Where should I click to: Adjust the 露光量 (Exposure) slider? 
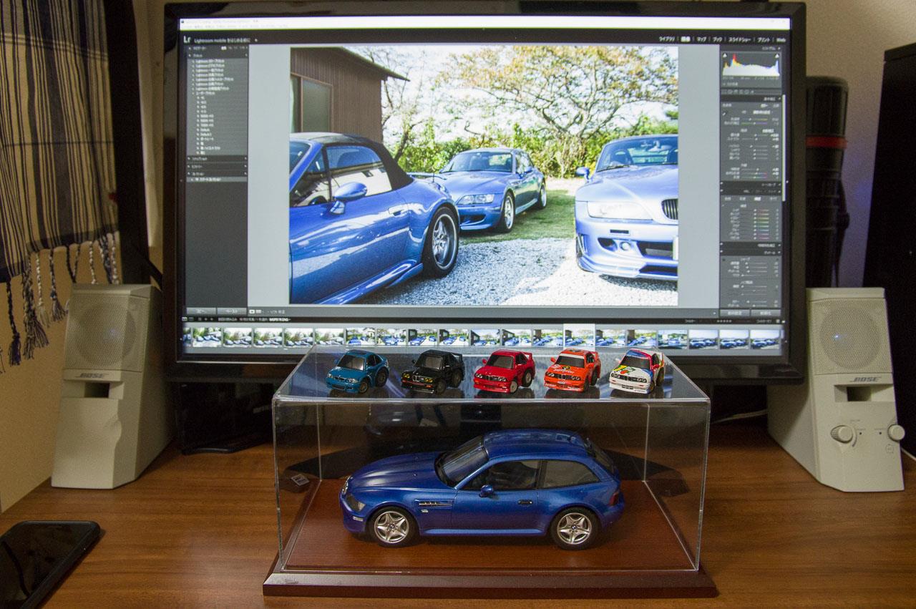pos(754,135)
